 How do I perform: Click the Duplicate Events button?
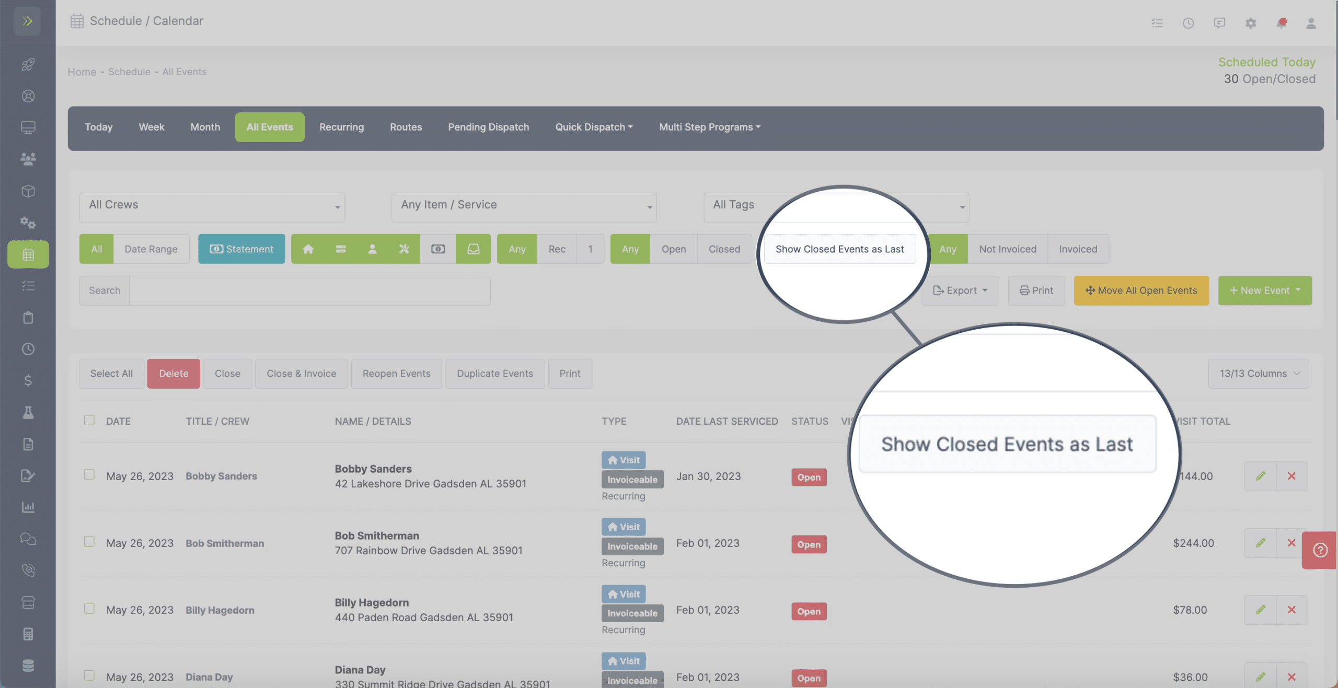[x=495, y=374]
